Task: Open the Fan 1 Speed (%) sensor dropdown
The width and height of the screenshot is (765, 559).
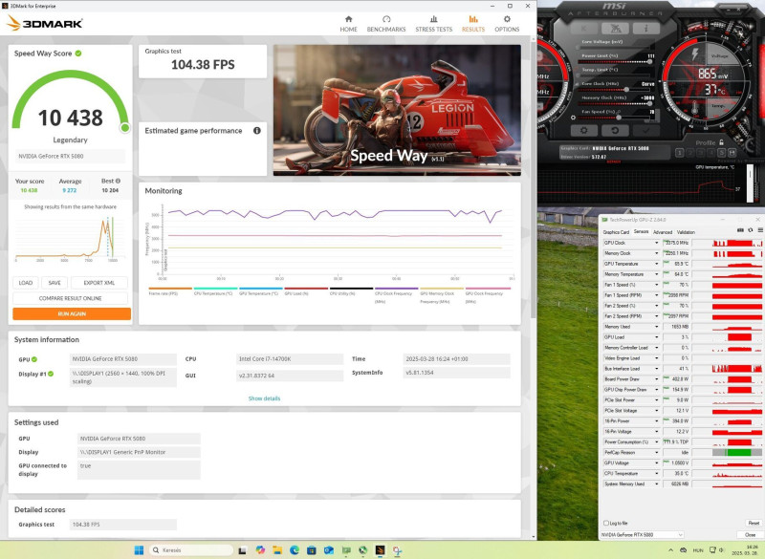Action: coord(656,285)
